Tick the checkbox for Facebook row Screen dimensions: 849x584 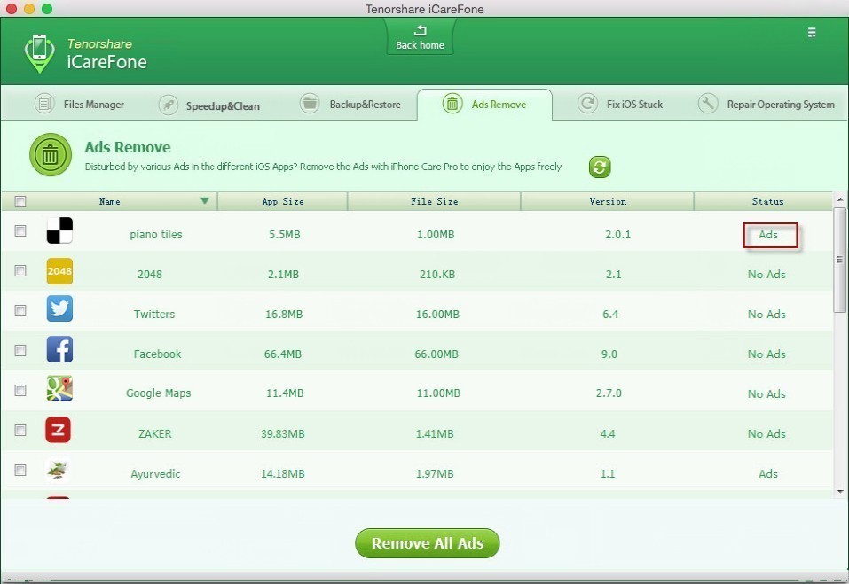click(x=20, y=350)
